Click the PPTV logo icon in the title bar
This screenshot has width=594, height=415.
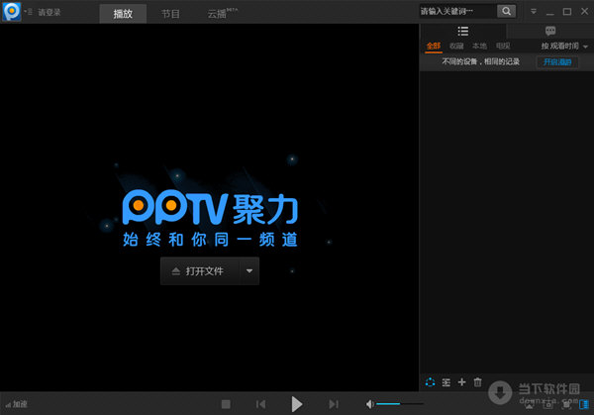coord(12,11)
